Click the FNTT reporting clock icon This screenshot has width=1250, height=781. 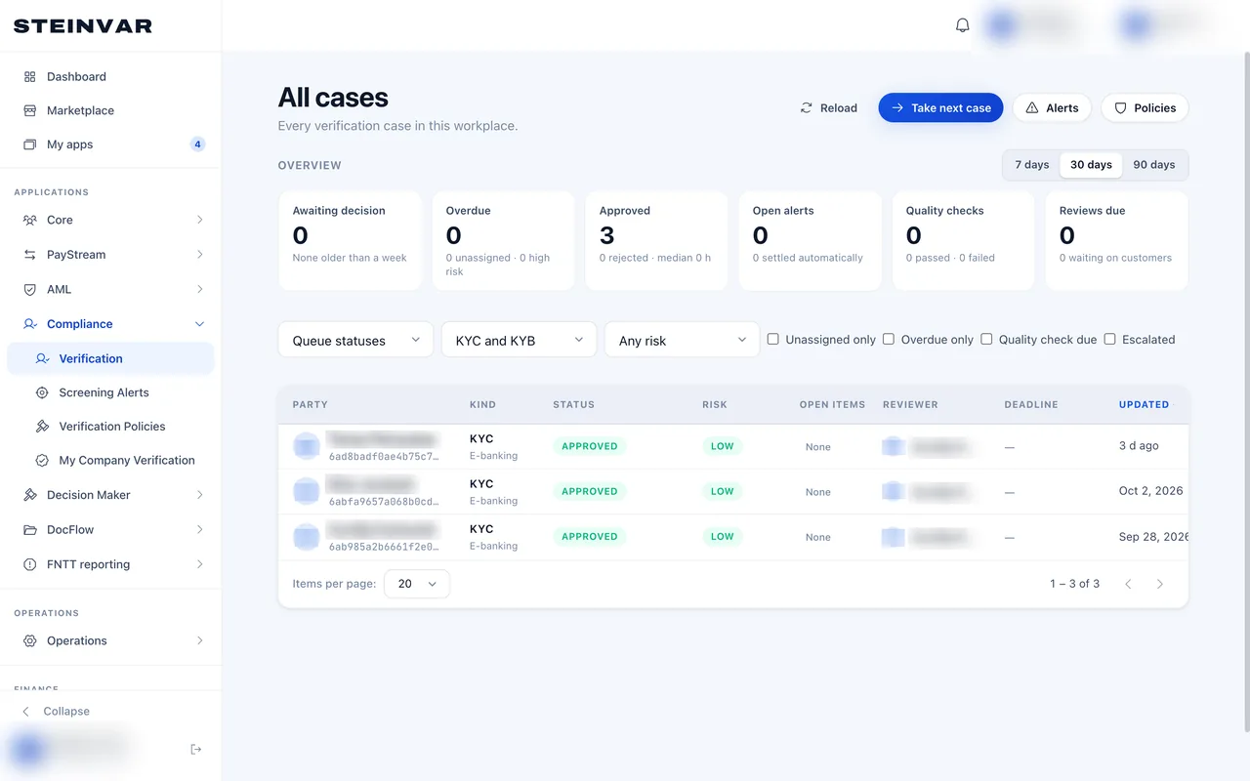(29, 564)
